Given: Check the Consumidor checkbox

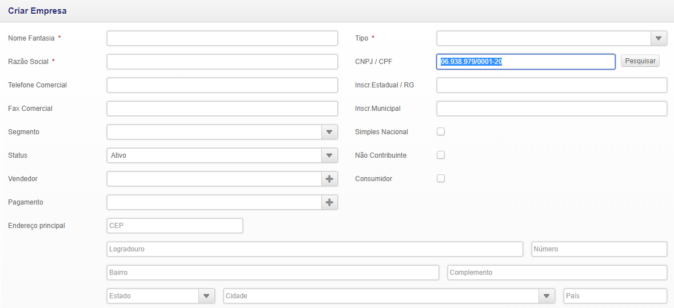Looking at the screenshot, I should coord(441,179).
